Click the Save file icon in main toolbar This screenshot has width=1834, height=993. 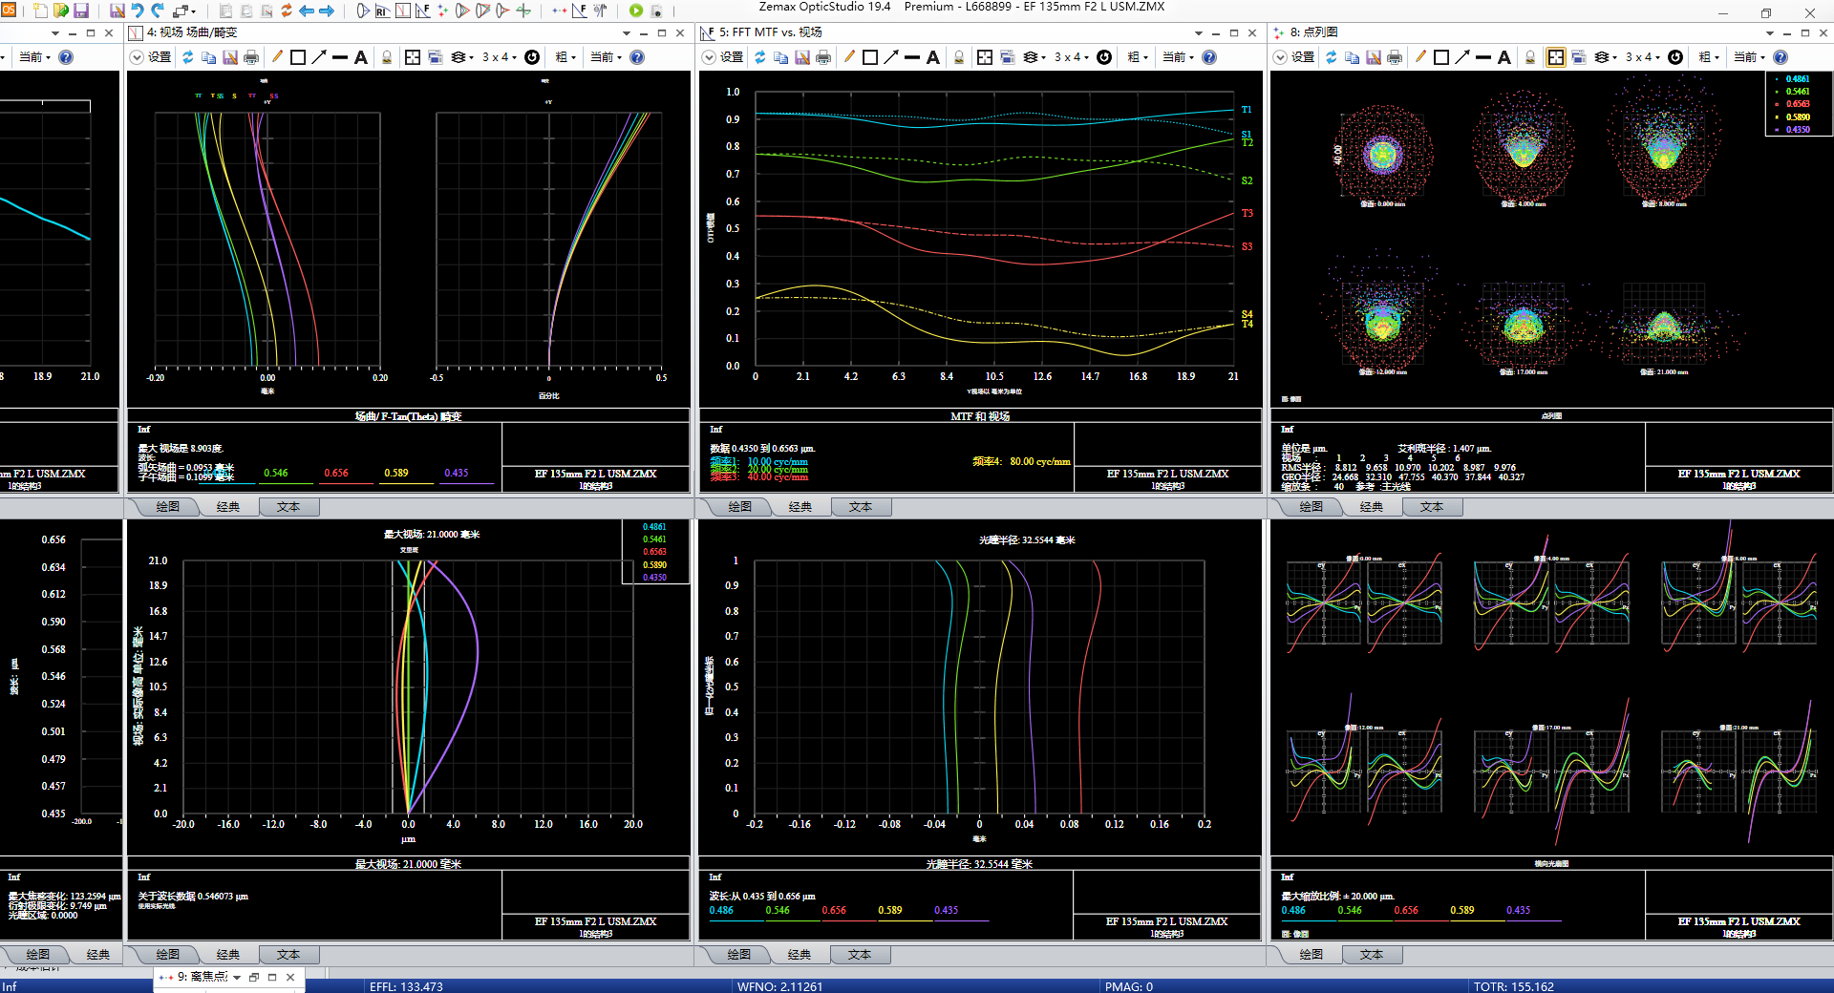[x=81, y=11]
